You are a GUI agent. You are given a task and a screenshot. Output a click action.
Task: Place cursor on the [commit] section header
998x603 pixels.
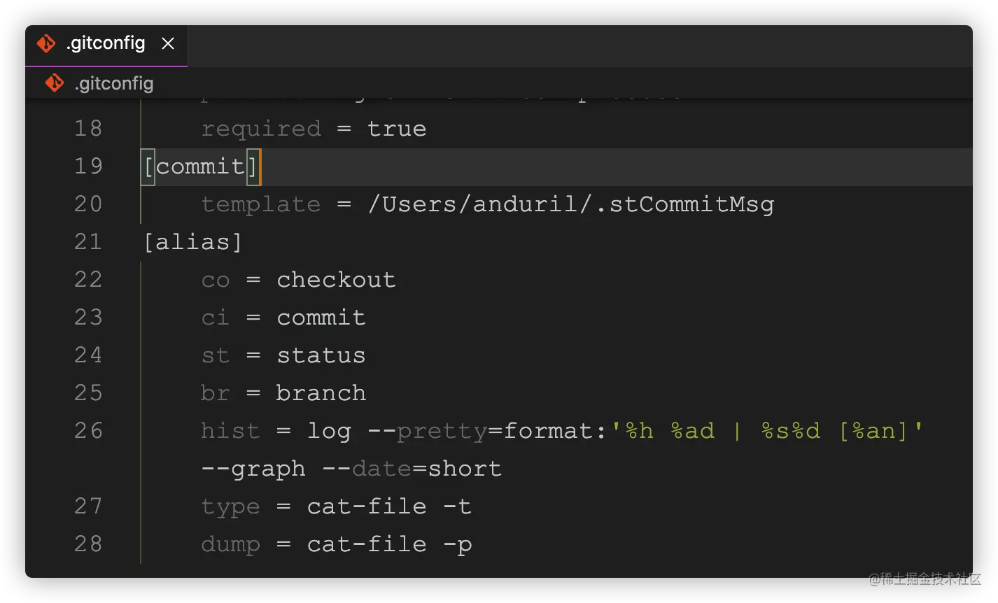(x=201, y=166)
